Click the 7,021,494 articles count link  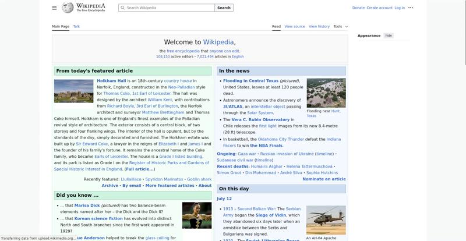point(205,56)
